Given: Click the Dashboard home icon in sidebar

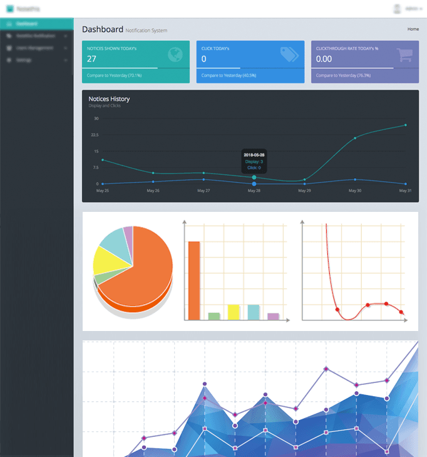Looking at the screenshot, I should tap(9, 24).
